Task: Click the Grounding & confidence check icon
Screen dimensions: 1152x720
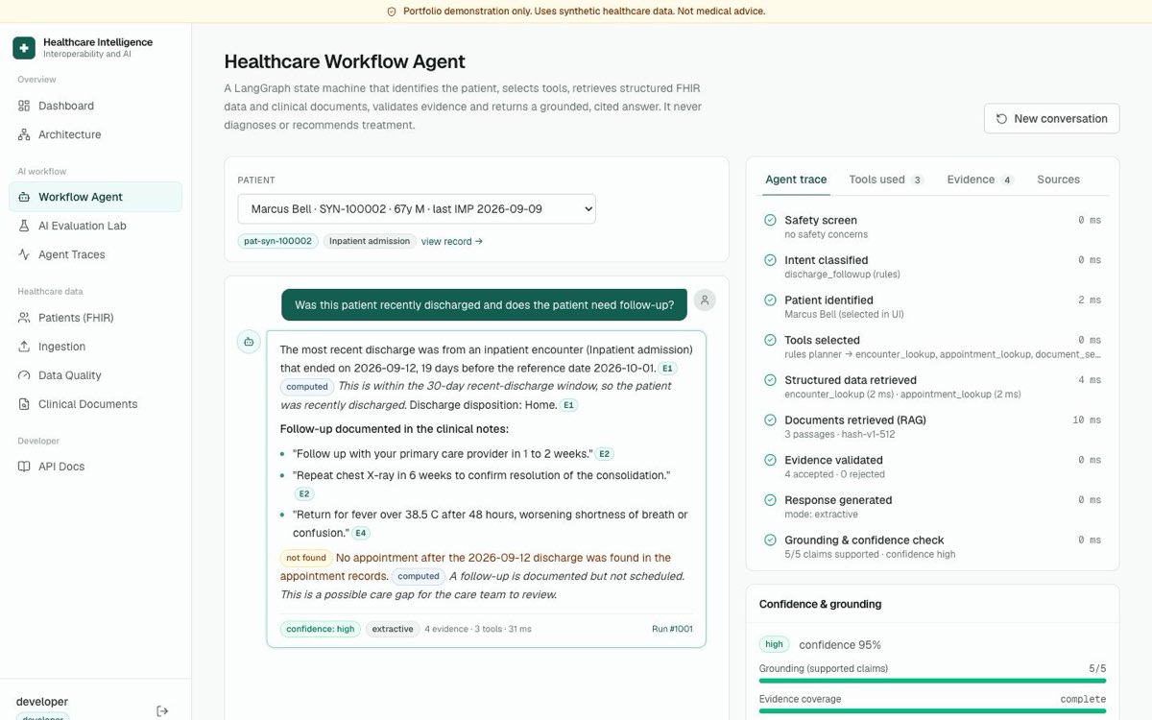Action: pyautogui.click(x=770, y=540)
